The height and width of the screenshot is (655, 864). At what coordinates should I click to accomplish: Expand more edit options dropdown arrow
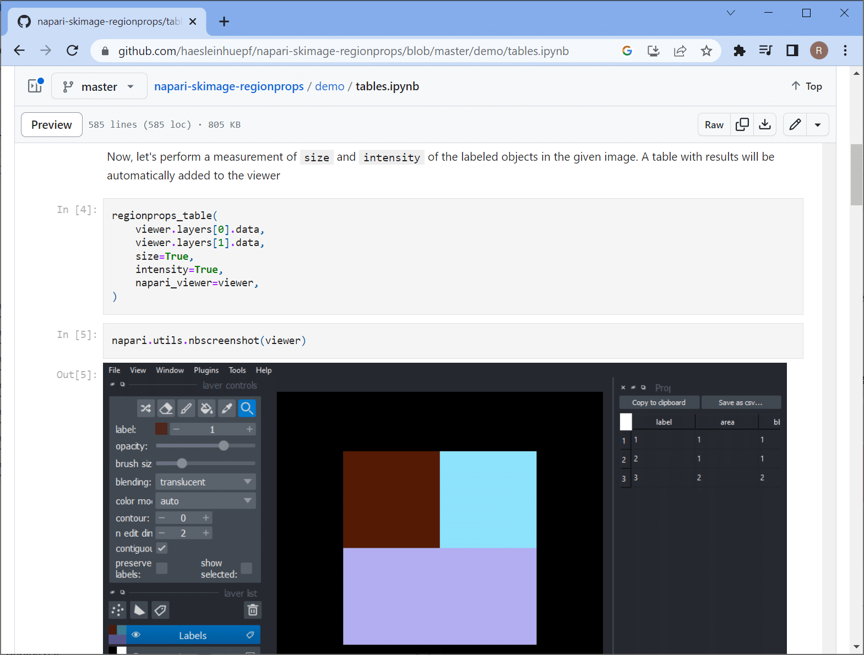(818, 124)
